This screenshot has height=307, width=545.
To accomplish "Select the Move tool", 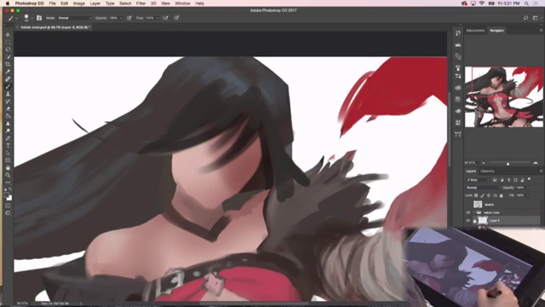I will (8, 35).
